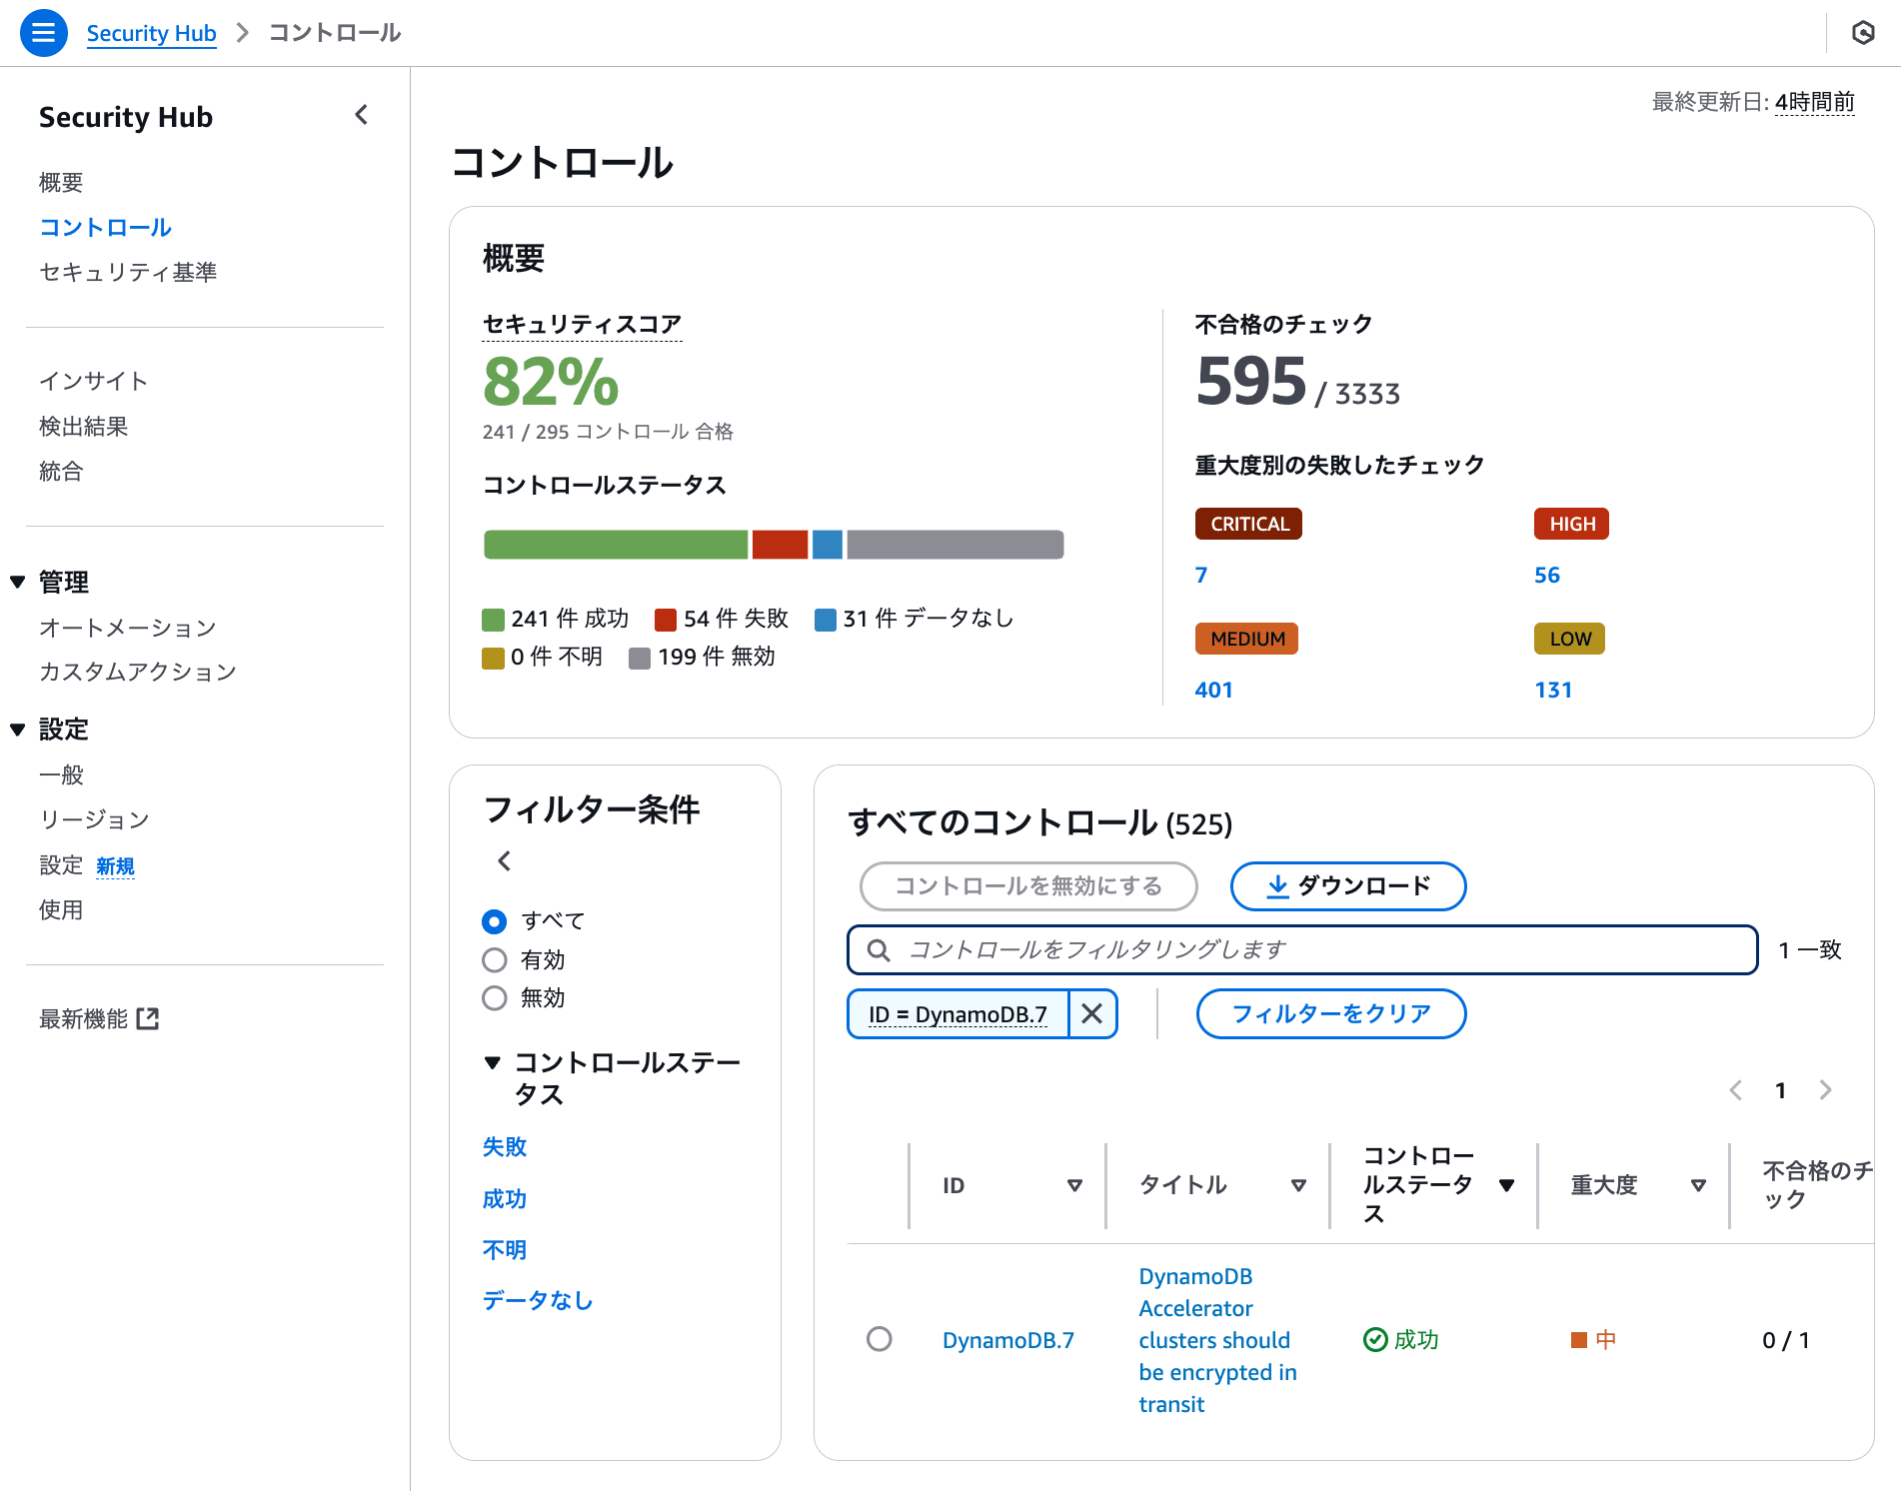Sort by the コントロールステータス column
Viewport: 1901px width, 1491px height.
coord(1506,1185)
